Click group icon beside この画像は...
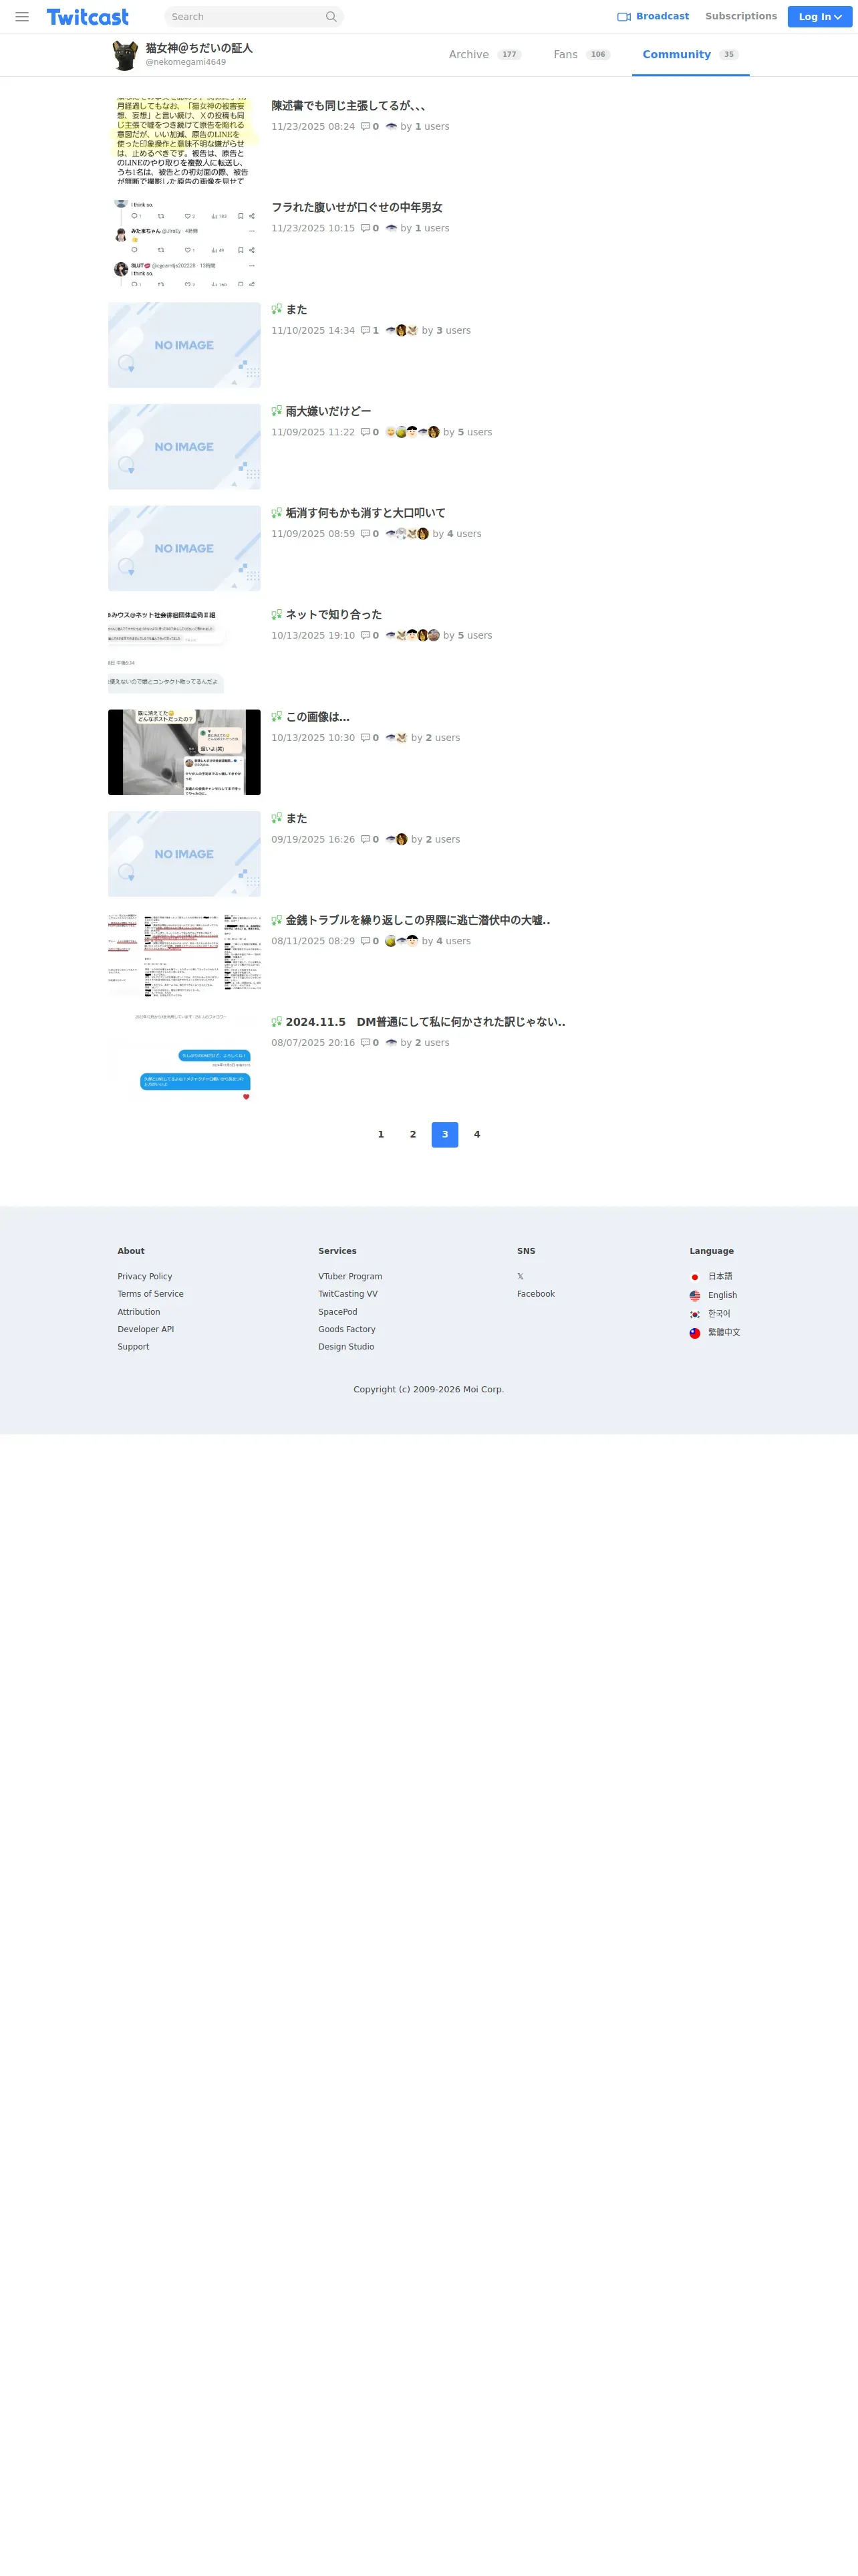858x2576 pixels. coord(277,717)
